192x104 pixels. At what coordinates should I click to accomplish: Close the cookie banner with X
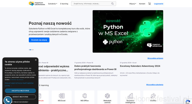click(36, 60)
